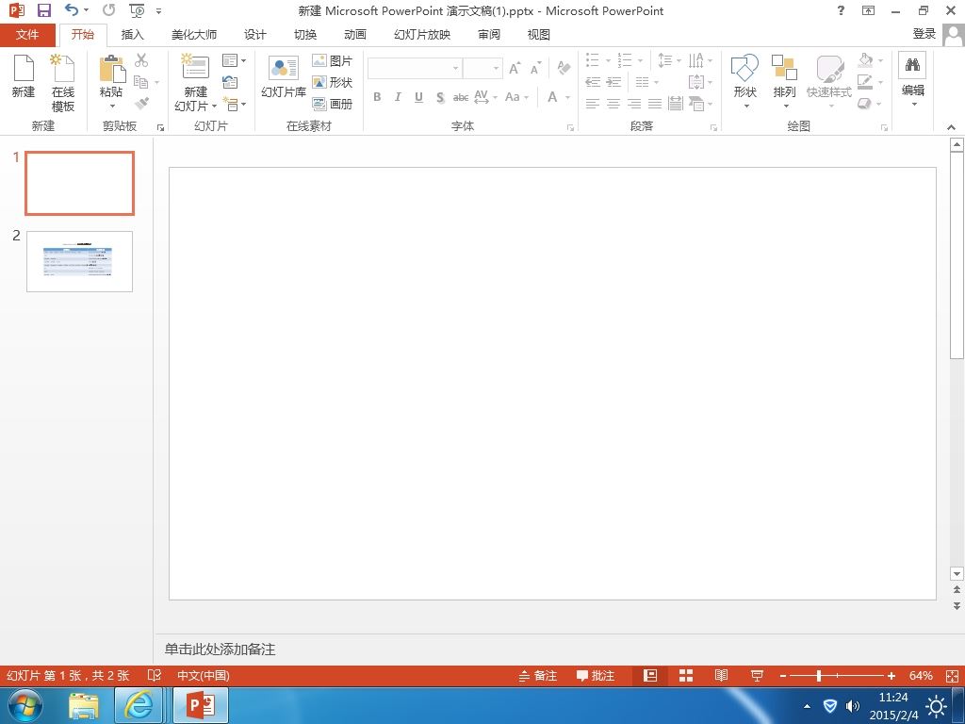Switch to reading view button
Image resolution: width=965 pixels, height=724 pixels.
tap(721, 675)
